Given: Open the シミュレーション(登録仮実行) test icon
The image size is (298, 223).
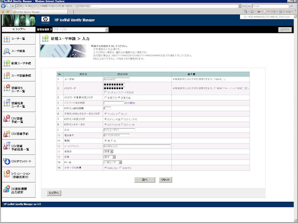Looking at the screenshot, I should pyautogui.click(x=7, y=174).
